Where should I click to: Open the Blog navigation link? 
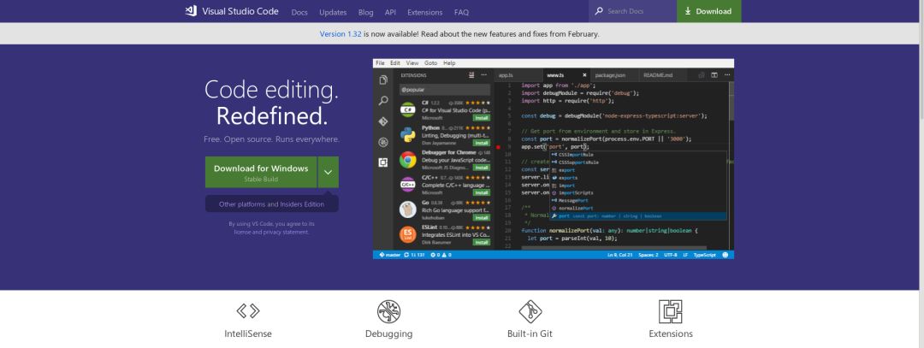coord(366,12)
